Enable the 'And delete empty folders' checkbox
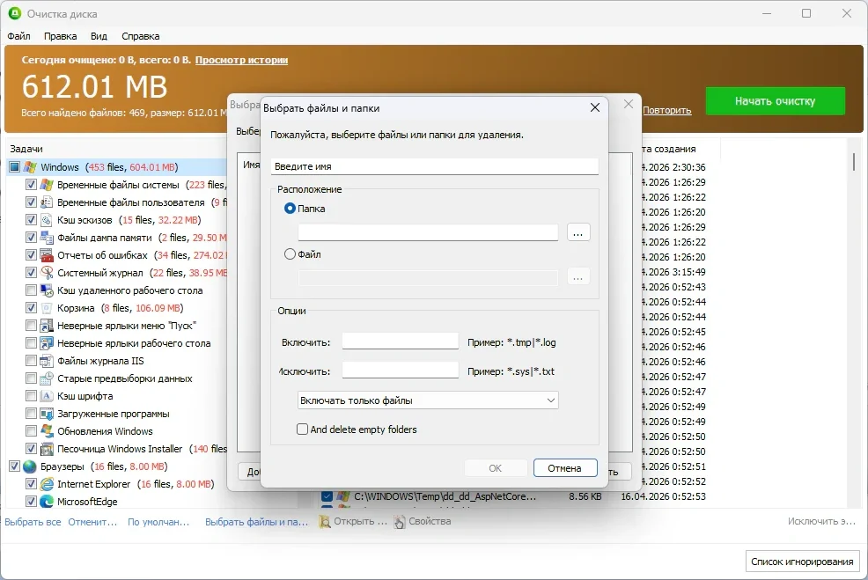Image resolution: width=868 pixels, height=580 pixels. [303, 429]
